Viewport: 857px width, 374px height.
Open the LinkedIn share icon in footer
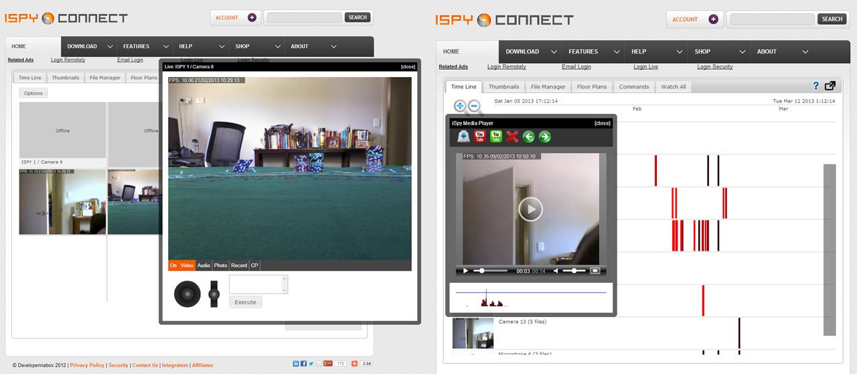[296, 363]
